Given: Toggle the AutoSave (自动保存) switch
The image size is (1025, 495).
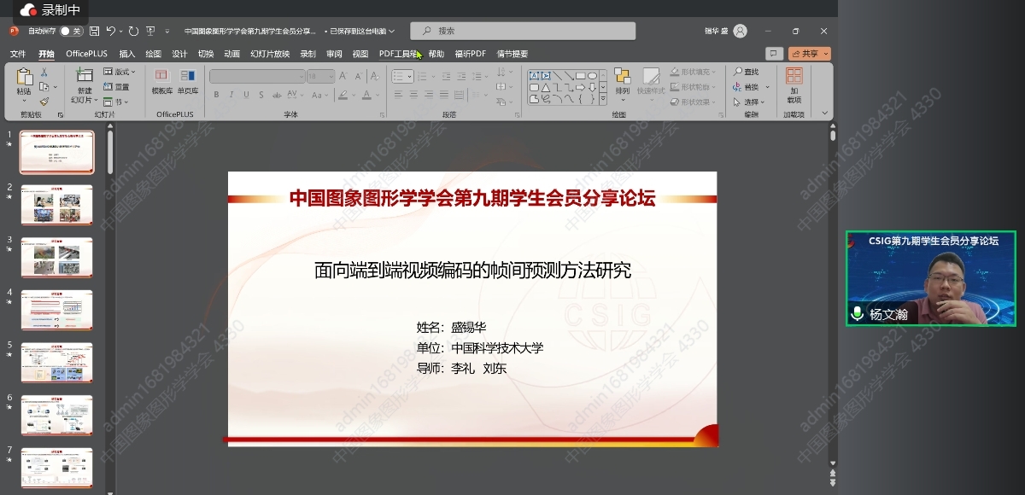Looking at the screenshot, I should (x=71, y=32).
